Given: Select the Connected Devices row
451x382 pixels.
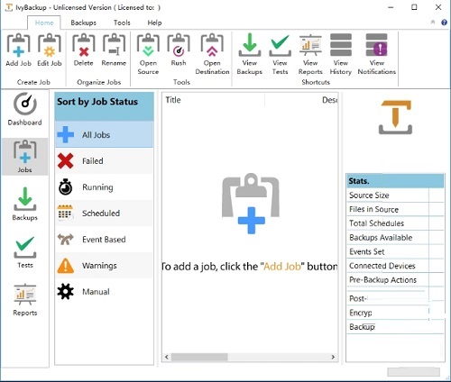Looking at the screenshot, I should coord(395,266).
